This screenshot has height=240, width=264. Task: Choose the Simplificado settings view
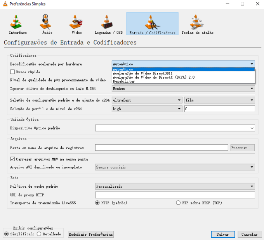(x=6, y=234)
